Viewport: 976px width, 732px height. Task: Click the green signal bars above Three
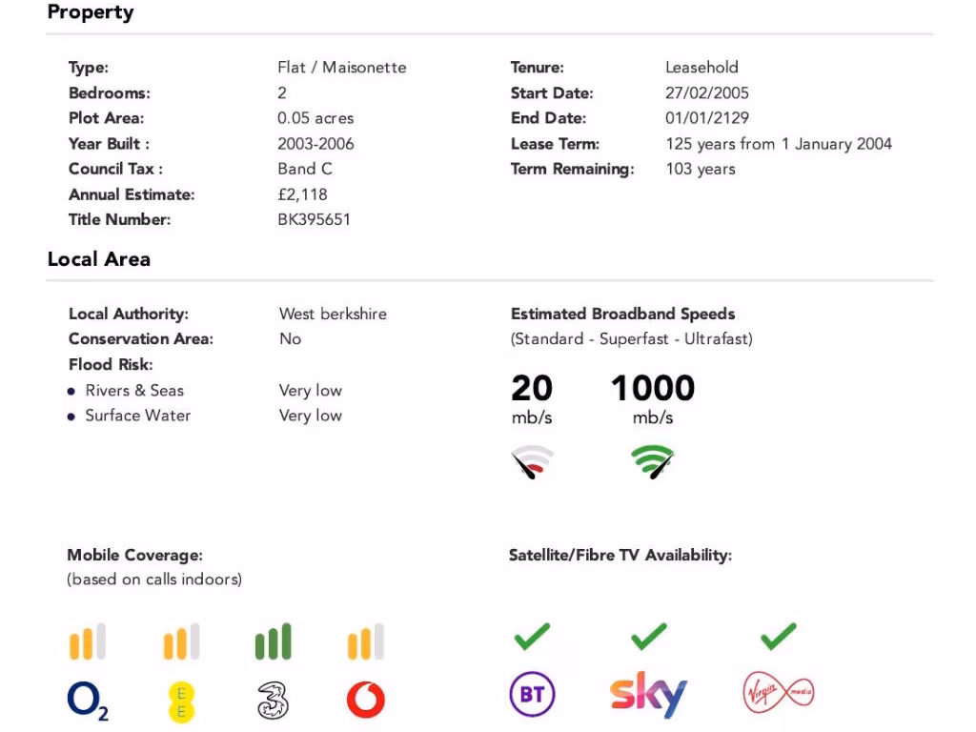click(x=274, y=642)
